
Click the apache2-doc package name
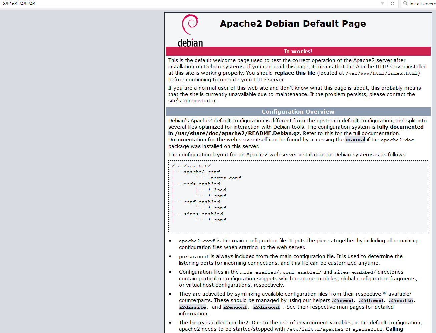click(397, 140)
